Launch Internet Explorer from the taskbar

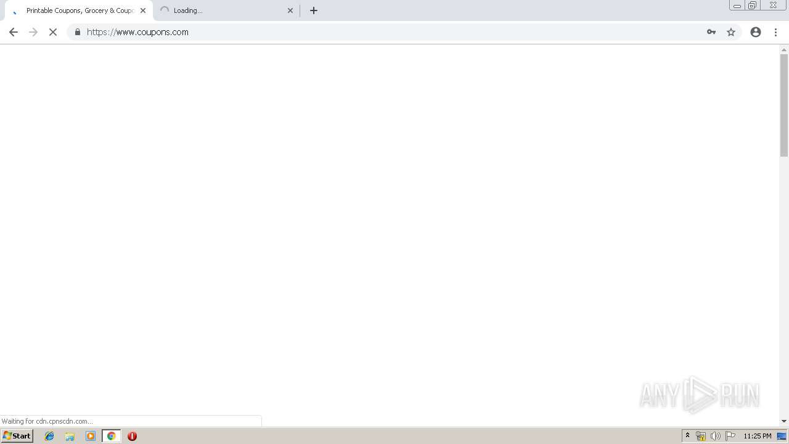tap(49, 436)
